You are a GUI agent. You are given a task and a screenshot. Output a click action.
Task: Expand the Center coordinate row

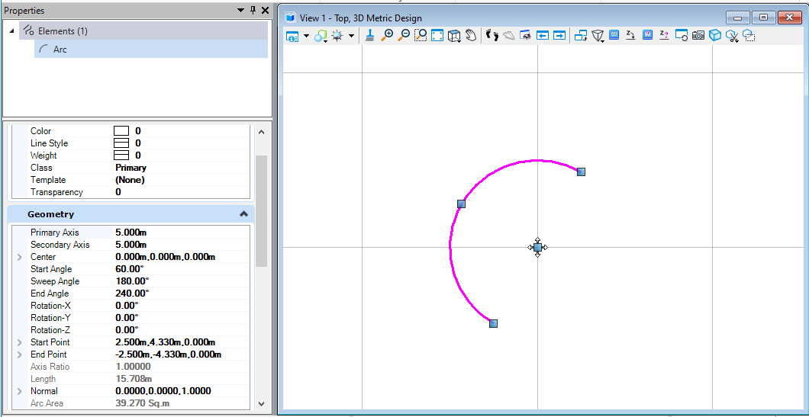coord(20,257)
